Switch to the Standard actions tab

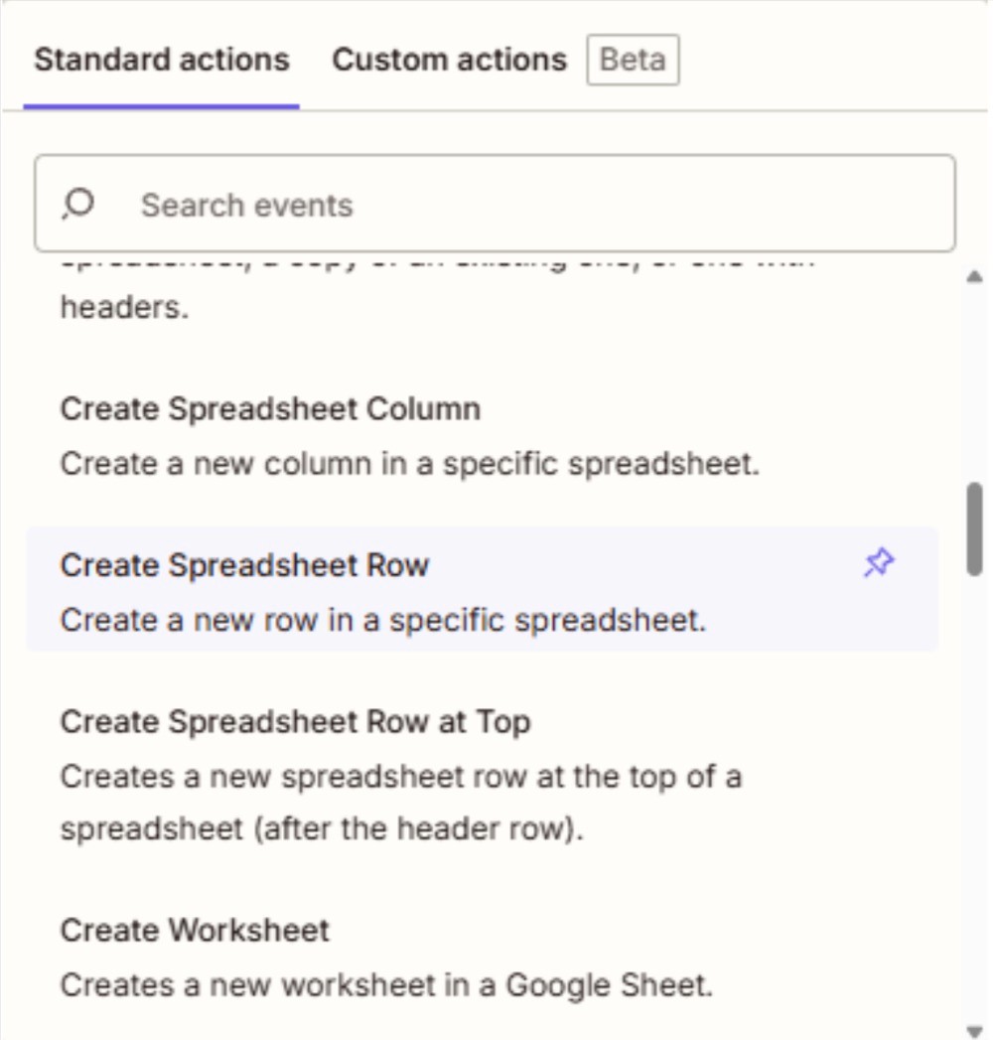(162, 60)
